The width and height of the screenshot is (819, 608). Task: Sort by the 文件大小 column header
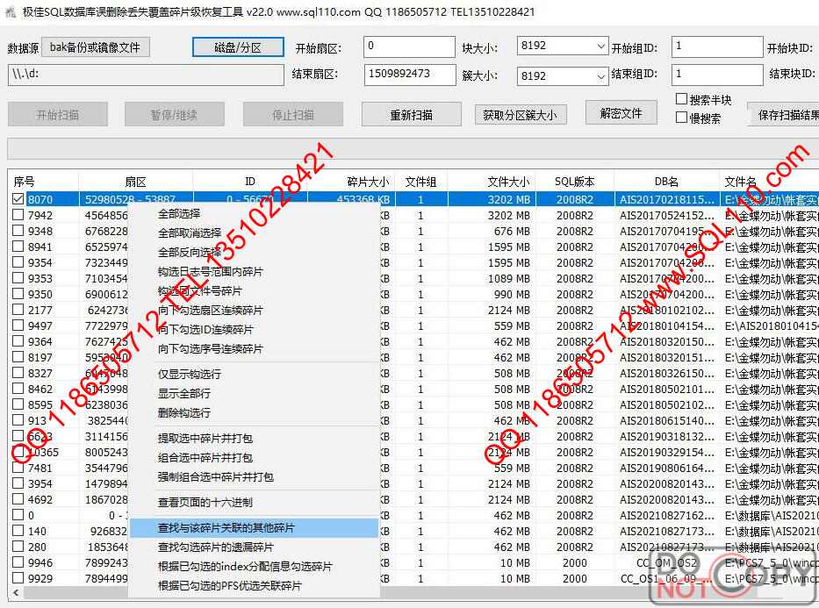point(507,182)
